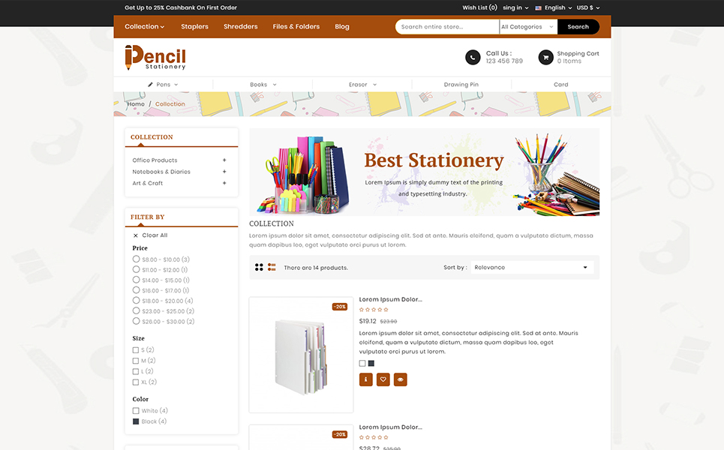724x450 pixels.
Task: Click the -20% badge on first product
Action: 340,307
